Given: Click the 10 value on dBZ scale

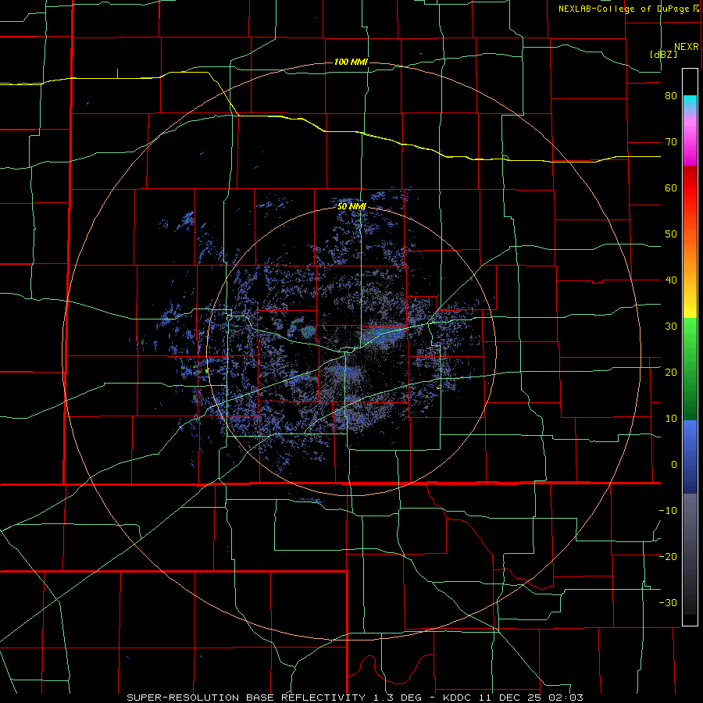Looking at the screenshot, I should (x=671, y=419).
